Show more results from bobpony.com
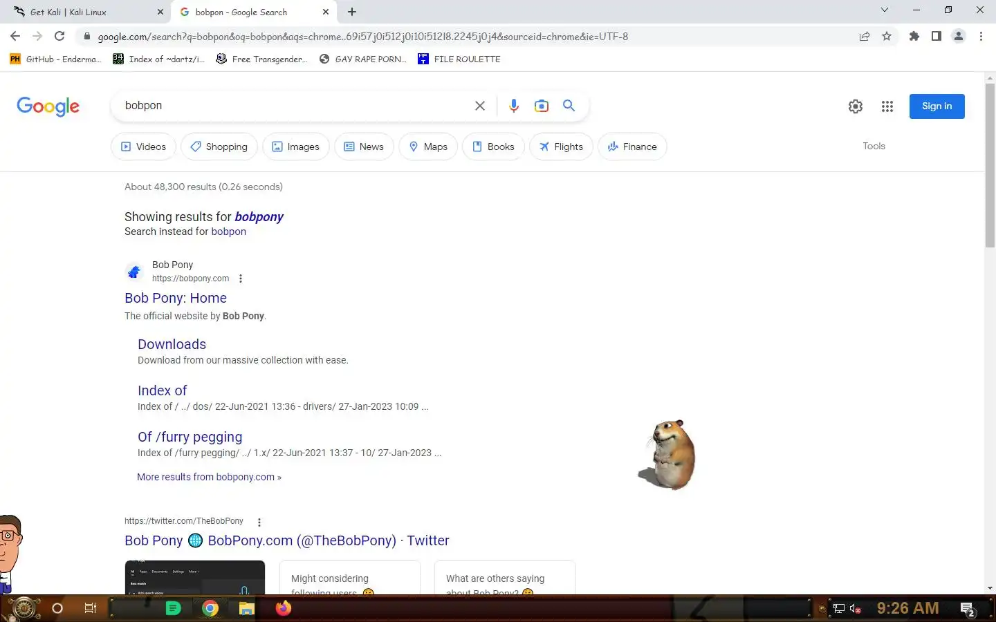This screenshot has width=996, height=622. [x=209, y=477]
